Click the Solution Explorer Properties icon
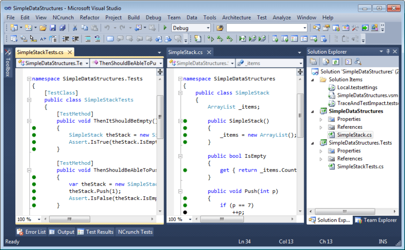This screenshot has width=405, height=250. click(x=313, y=62)
